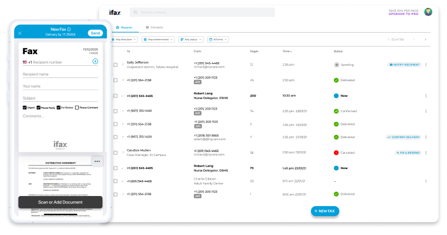The image size is (447, 235).
Task: Add recipient with plus icon
Action: [x=95, y=61]
